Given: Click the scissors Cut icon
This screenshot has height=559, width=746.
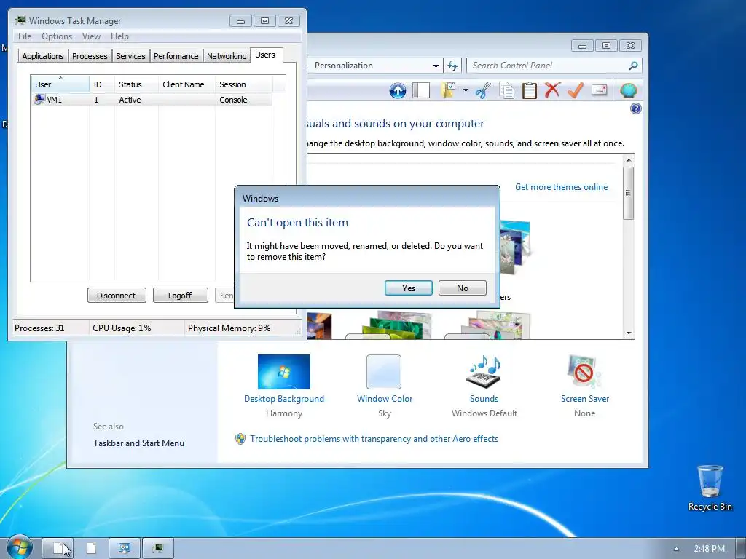Looking at the screenshot, I should pyautogui.click(x=483, y=90).
